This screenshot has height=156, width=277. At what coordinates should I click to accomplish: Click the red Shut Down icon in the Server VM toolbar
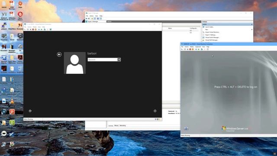(190, 49)
